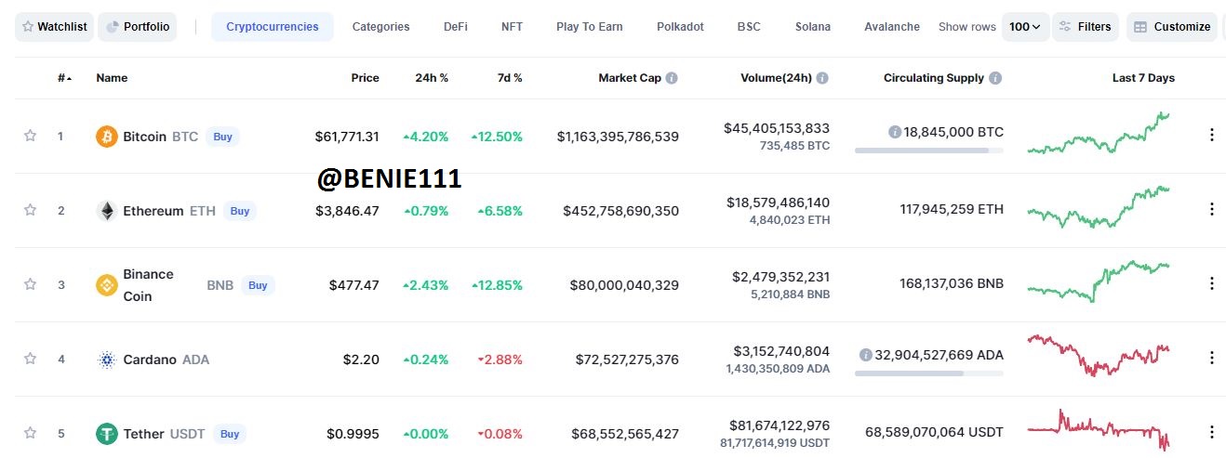Click the Bitcoin circulating supply progress bar
Viewport: 1226px width, 458px height.
pos(929,150)
